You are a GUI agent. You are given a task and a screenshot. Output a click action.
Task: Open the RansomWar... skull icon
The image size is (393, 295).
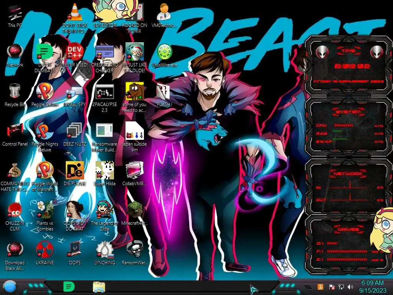[x=134, y=254]
